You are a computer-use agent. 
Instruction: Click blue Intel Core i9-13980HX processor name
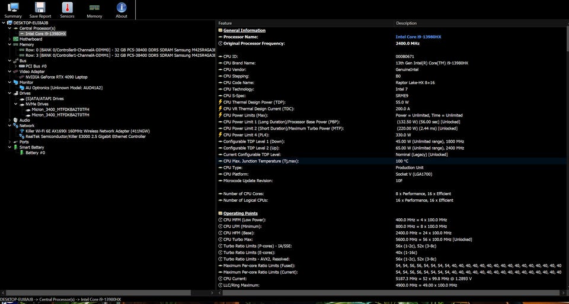(x=418, y=37)
